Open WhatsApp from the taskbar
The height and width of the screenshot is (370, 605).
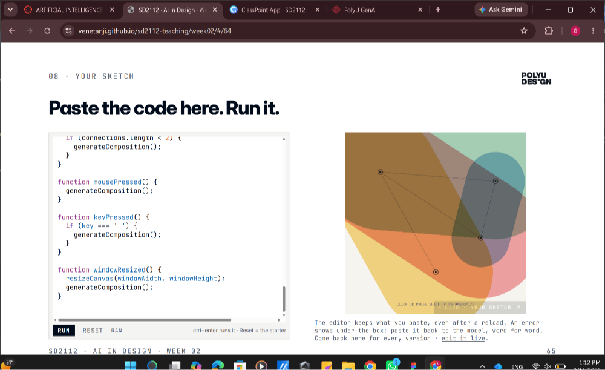click(x=392, y=365)
